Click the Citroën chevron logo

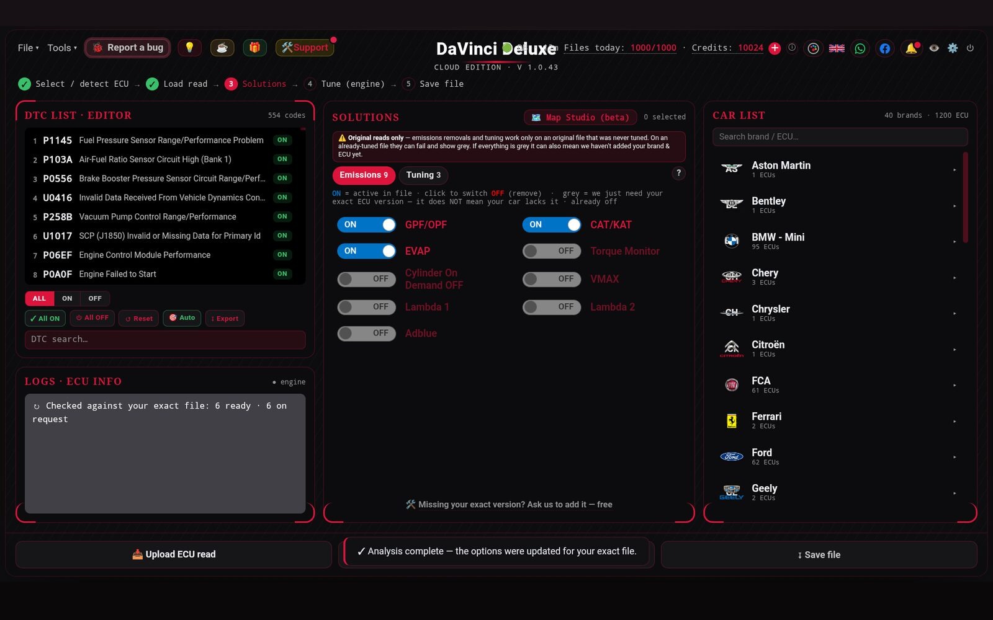732,348
